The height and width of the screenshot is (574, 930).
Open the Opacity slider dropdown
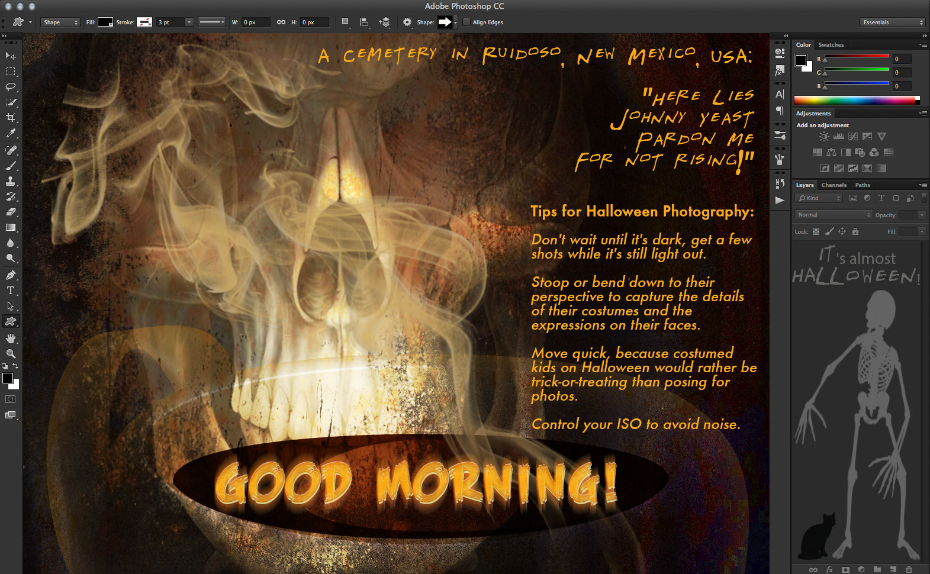coord(922,215)
